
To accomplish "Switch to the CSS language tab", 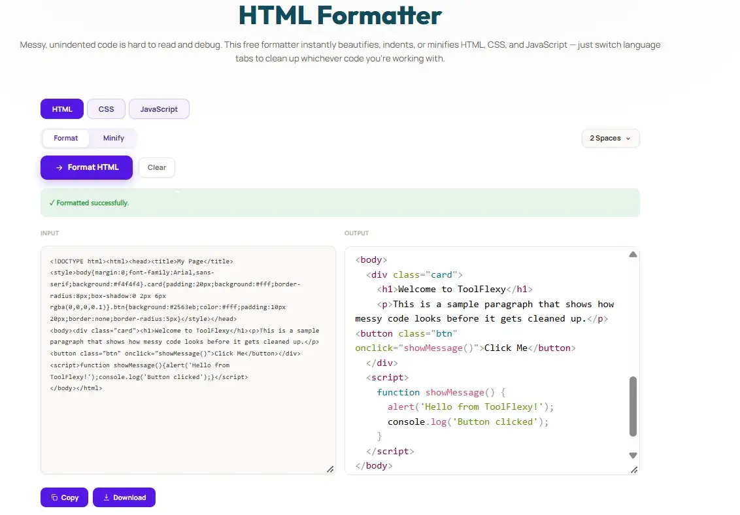I will click(106, 109).
